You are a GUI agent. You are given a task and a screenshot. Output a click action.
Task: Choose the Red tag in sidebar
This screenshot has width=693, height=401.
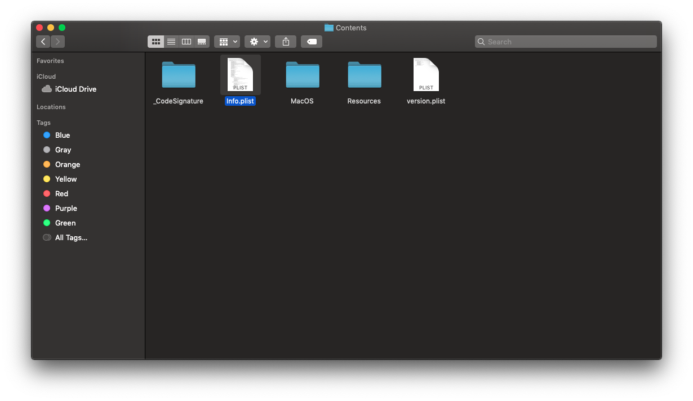point(61,193)
